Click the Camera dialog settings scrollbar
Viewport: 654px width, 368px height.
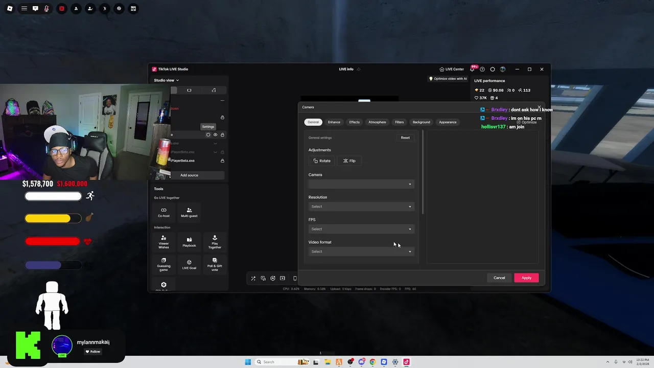tap(423, 172)
